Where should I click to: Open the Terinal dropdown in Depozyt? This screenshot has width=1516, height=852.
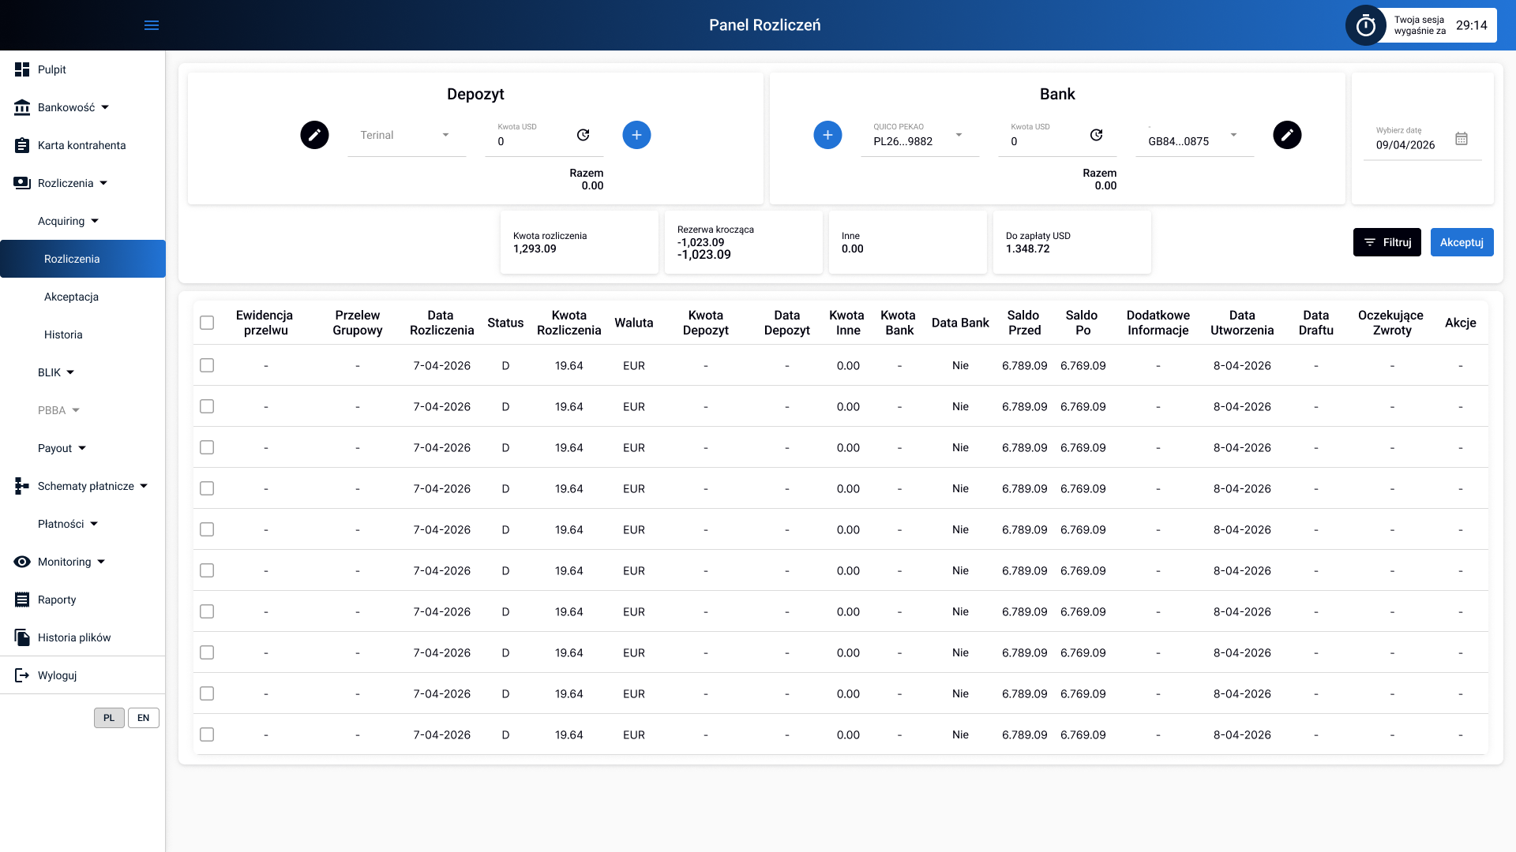click(407, 136)
